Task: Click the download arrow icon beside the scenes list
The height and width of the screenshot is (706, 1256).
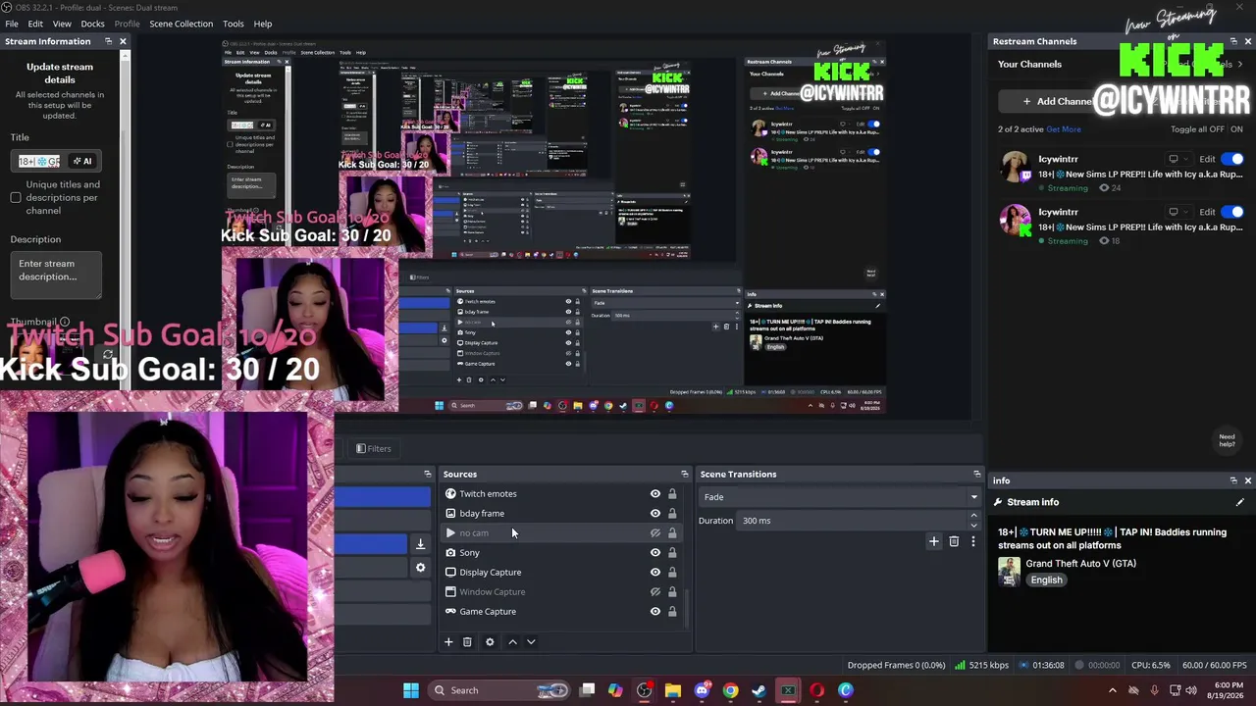Action: (420, 544)
